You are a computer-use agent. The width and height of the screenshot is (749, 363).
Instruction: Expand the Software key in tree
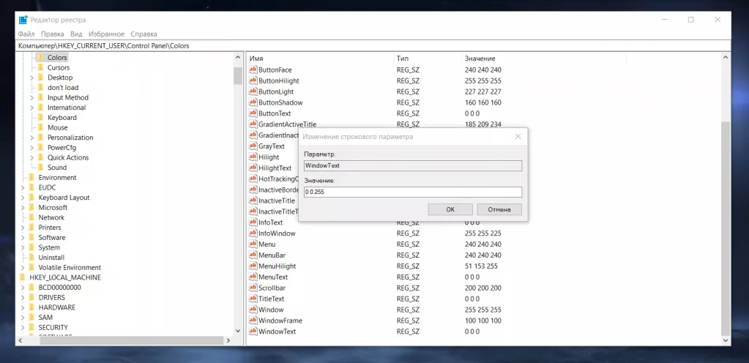point(22,238)
